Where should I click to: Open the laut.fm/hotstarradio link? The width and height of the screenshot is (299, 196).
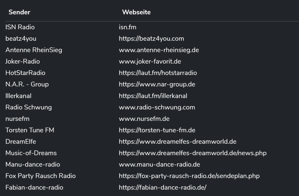(x=158, y=73)
